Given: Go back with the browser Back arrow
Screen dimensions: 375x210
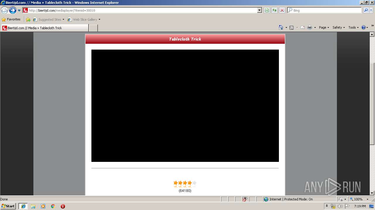Looking at the screenshot, I should [x=4, y=10].
